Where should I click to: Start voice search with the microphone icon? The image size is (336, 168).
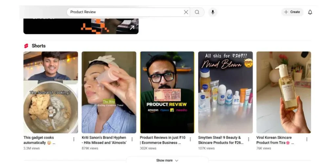(x=213, y=12)
